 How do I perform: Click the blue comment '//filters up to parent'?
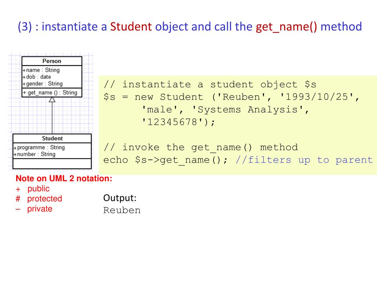(x=304, y=160)
